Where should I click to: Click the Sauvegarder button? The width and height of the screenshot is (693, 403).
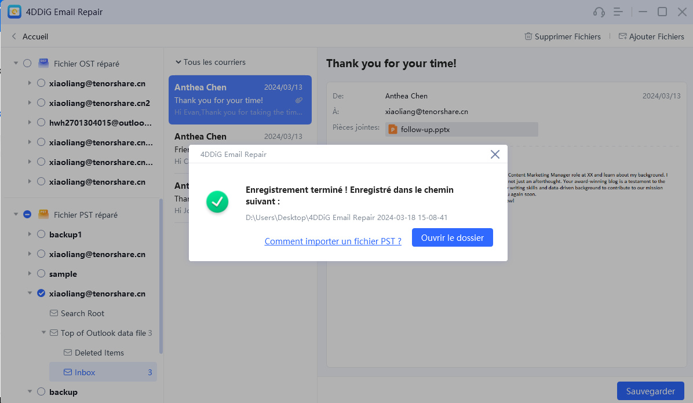650,391
